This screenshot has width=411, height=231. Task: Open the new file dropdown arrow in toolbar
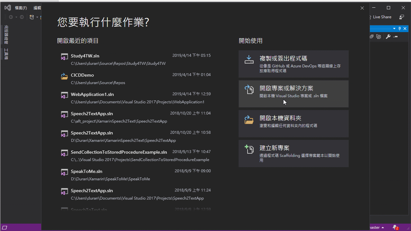click(x=37, y=17)
